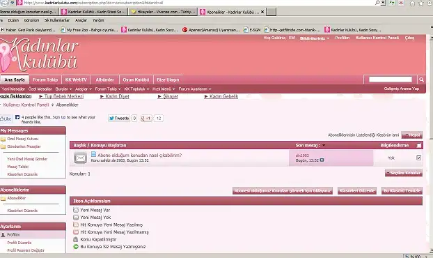
Task: Open Mesaj Takibi sidebar link
Action: (x=17, y=167)
